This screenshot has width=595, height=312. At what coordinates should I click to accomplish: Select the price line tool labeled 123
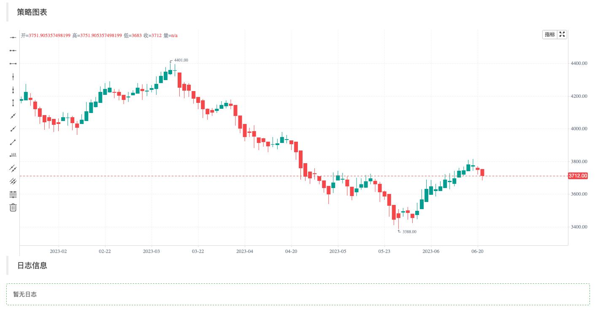coord(13,155)
